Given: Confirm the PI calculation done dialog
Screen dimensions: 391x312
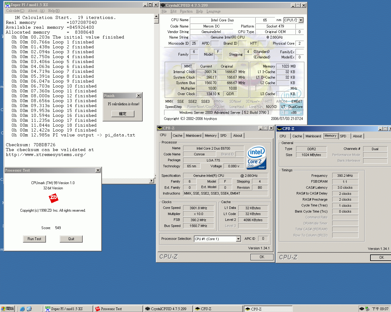Looking at the screenshot, I should click(x=123, y=114).
